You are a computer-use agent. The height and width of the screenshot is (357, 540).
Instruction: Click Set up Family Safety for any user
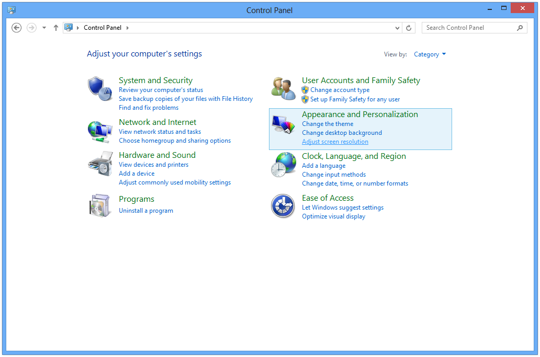(x=355, y=99)
